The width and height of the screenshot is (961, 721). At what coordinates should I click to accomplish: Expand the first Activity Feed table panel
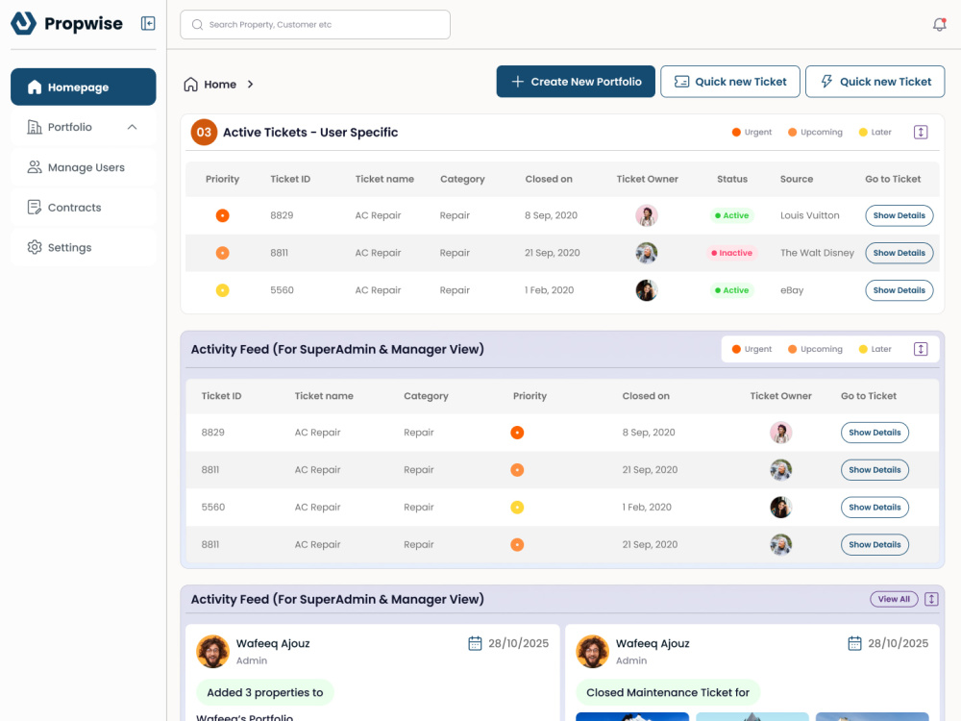[921, 350]
